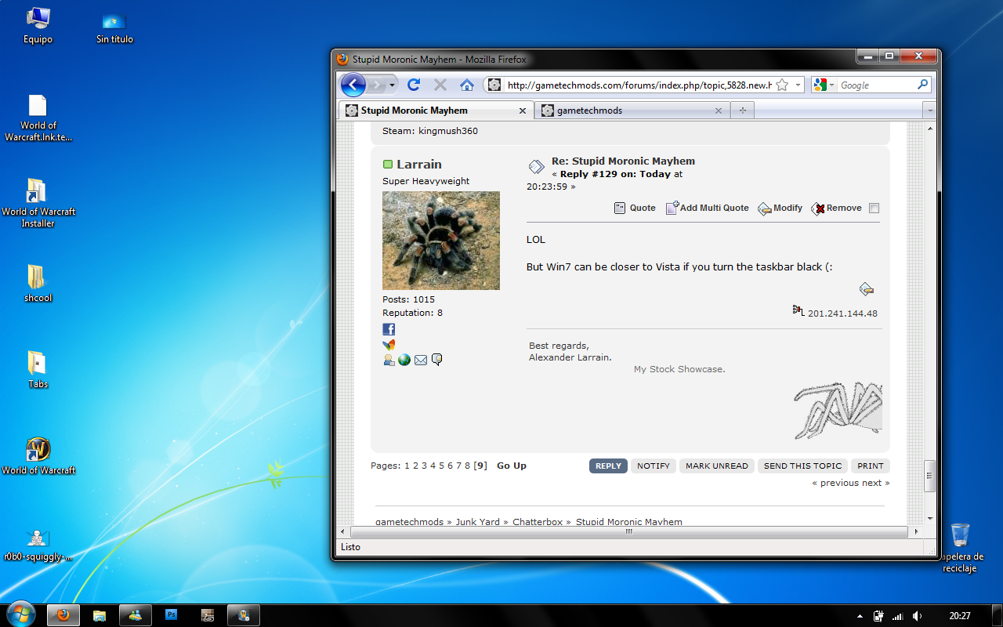Click the Stop loading X icon
Image resolution: width=1003 pixels, height=627 pixels.
pyautogui.click(x=440, y=85)
